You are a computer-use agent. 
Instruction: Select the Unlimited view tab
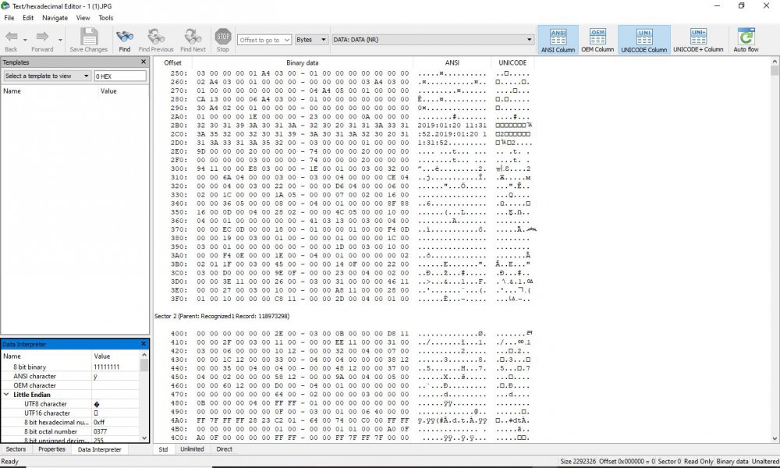(x=192, y=449)
